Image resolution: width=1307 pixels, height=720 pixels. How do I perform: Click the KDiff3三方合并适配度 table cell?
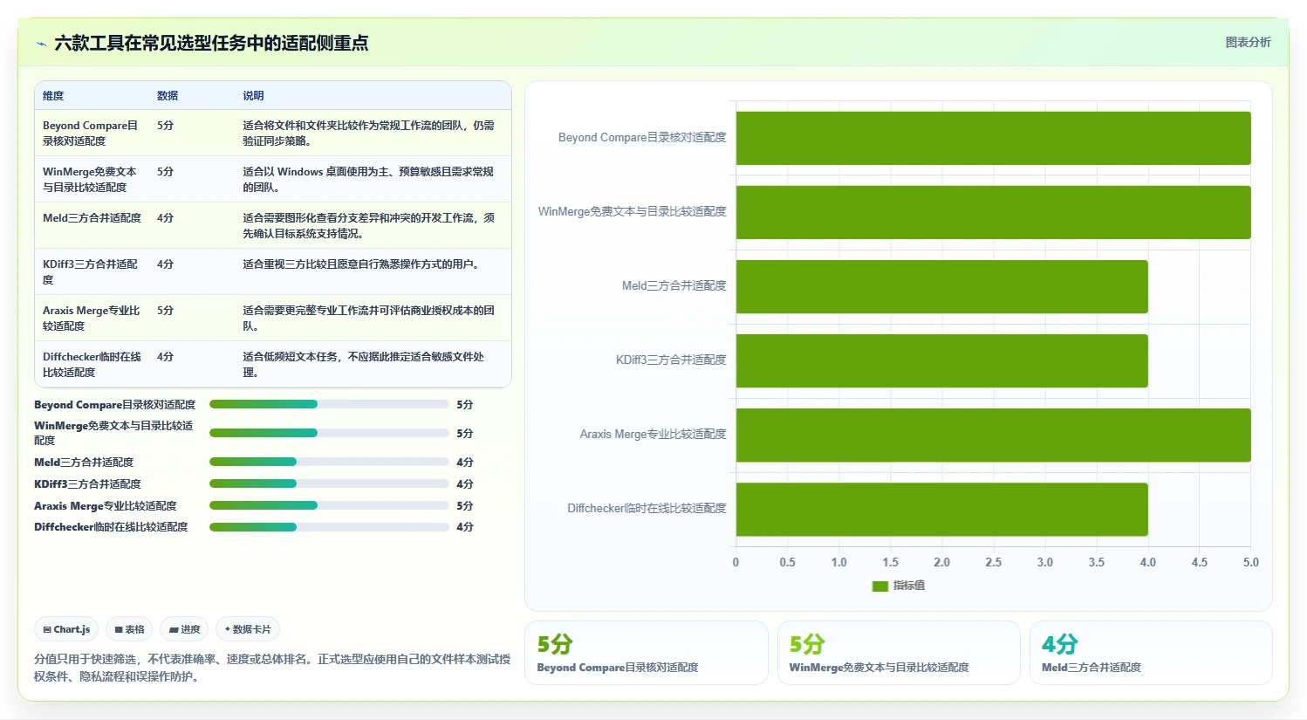click(92, 271)
